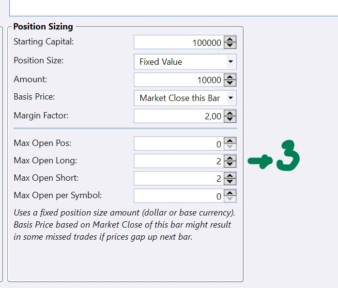Decrease Max Open Short value
338x288 pixels.
(x=230, y=181)
